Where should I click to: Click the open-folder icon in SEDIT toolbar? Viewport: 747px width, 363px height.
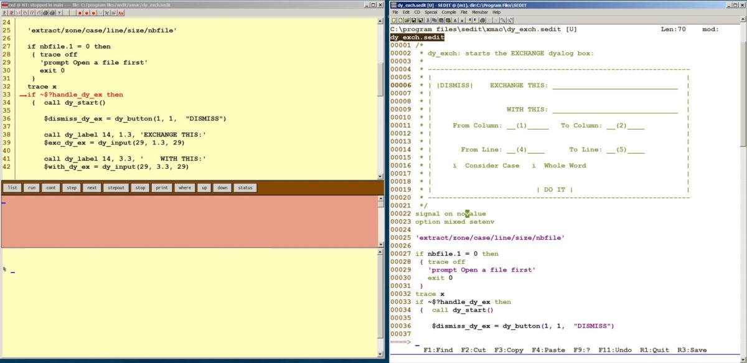click(x=407, y=20)
